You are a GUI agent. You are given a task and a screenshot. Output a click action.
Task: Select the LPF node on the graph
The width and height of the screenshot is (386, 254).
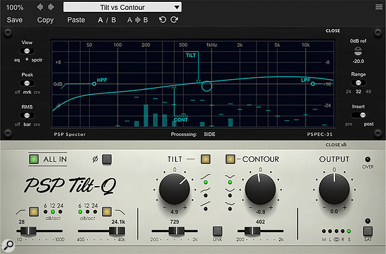313,84
